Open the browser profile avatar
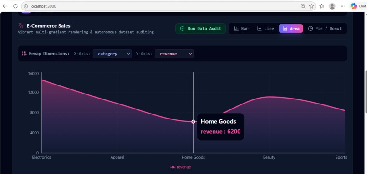The width and height of the screenshot is (367, 174). pyautogui.click(x=332, y=6)
